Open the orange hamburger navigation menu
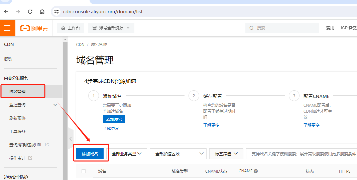This screenshot has width=357, height=180. pyautogui.click(x=7, y=28)
